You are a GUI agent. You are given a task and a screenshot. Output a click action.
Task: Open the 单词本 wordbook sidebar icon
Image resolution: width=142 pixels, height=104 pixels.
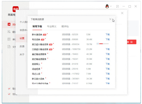(x=9, y=39)
